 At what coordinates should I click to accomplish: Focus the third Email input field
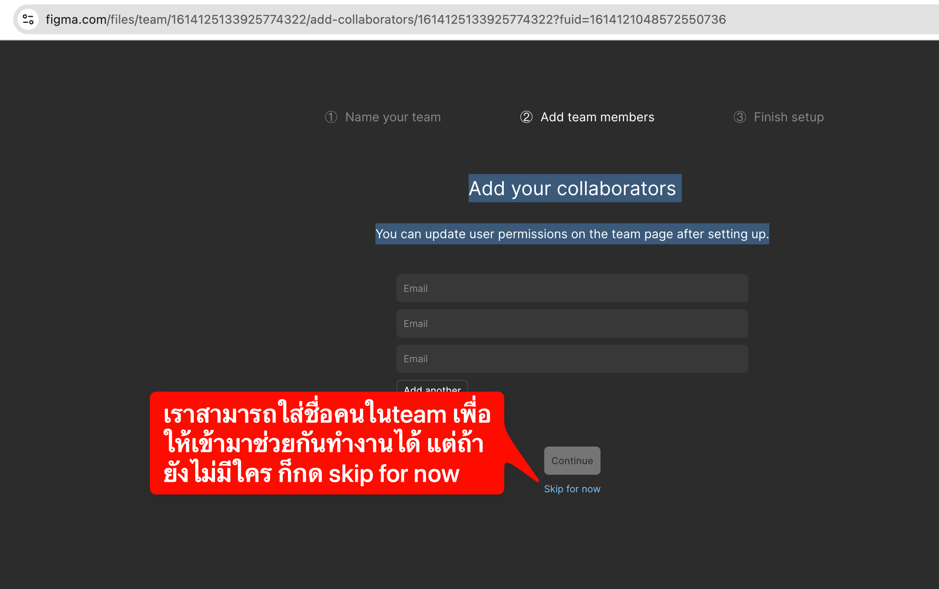[x=572, y=359]
